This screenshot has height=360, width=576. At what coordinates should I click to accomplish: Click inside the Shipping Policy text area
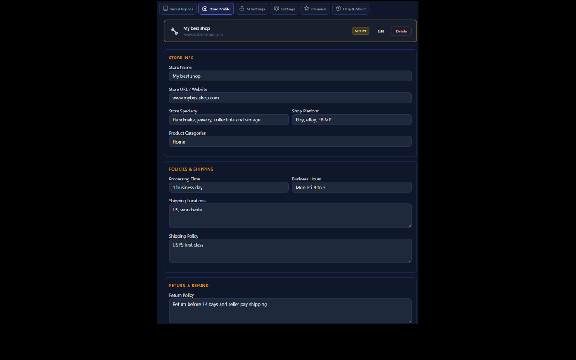(x=290, y=251)
